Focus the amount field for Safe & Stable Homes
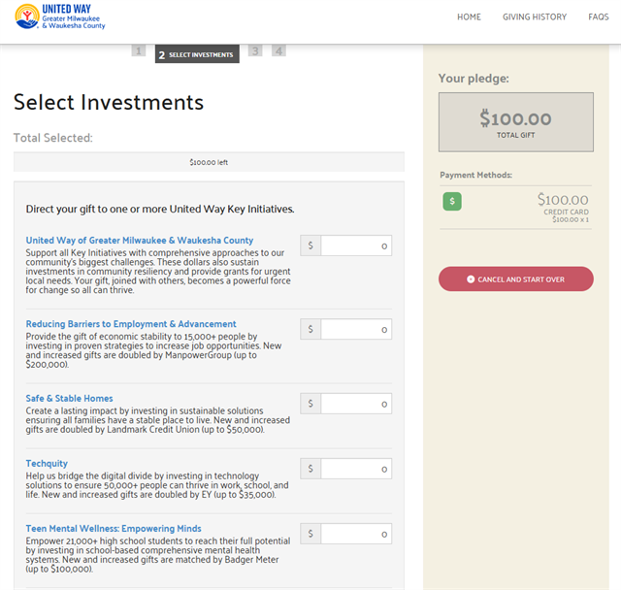 tap(356, 404)
